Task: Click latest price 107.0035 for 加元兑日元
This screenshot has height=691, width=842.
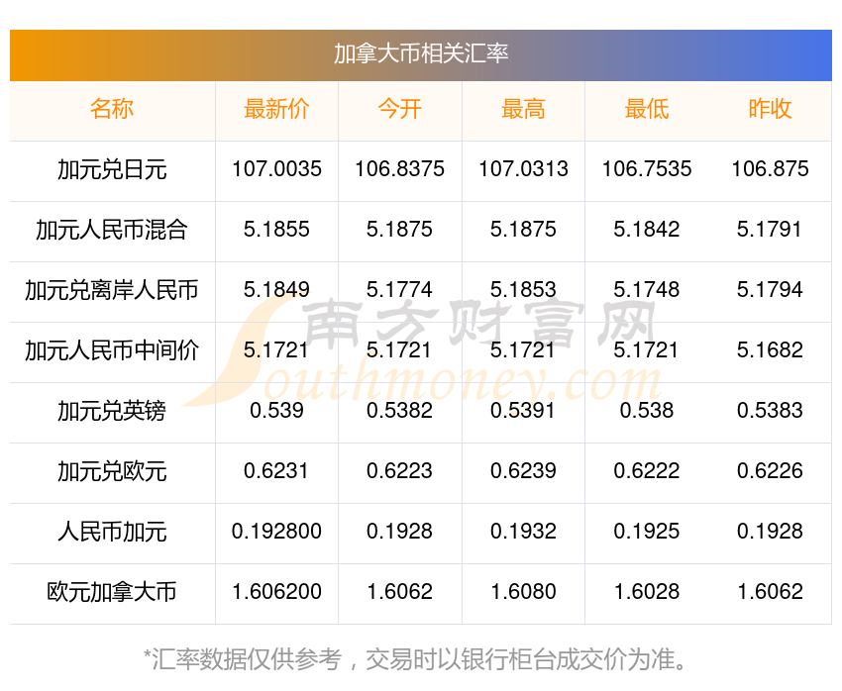Action: (276, 169)
